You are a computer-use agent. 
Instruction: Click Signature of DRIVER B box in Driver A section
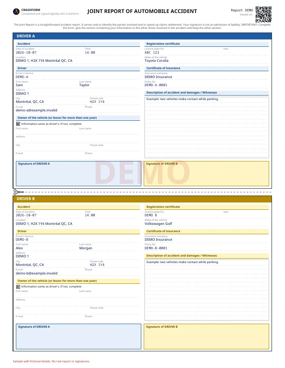click(x=206, y=174)
